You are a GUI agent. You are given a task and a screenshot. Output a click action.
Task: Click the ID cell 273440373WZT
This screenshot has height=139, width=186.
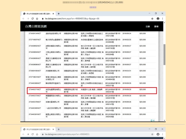click(35, 96)
